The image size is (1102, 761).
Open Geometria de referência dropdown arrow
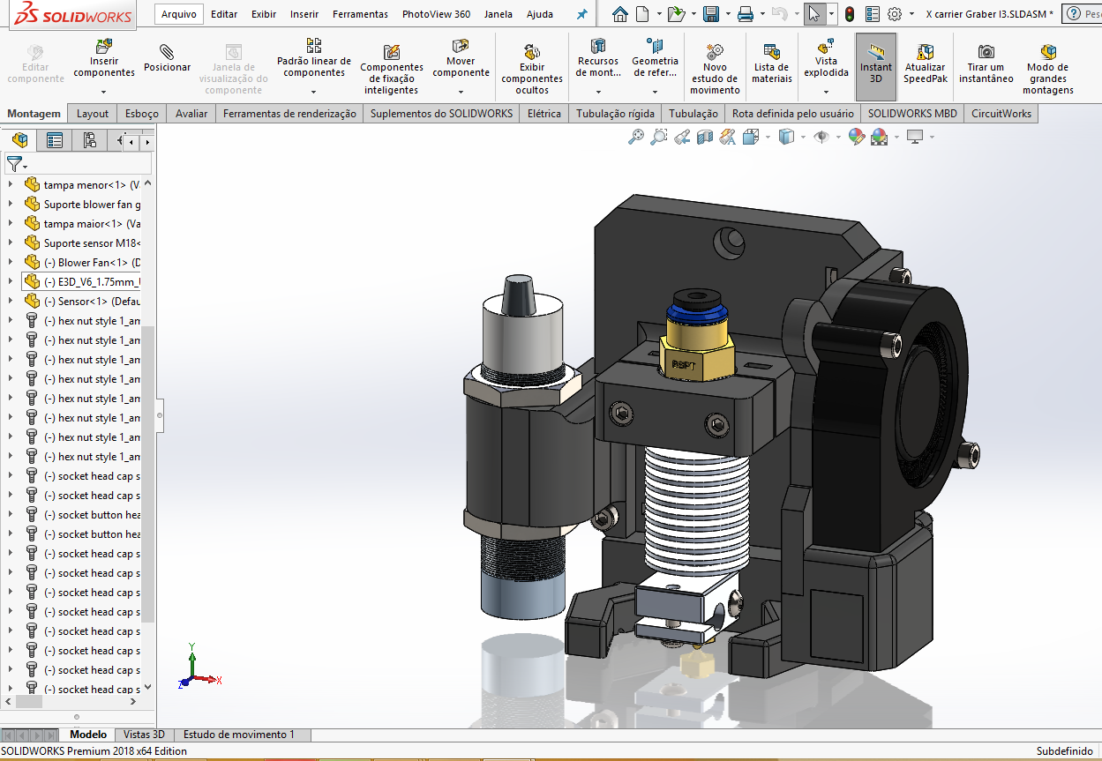tap(655, 92)
